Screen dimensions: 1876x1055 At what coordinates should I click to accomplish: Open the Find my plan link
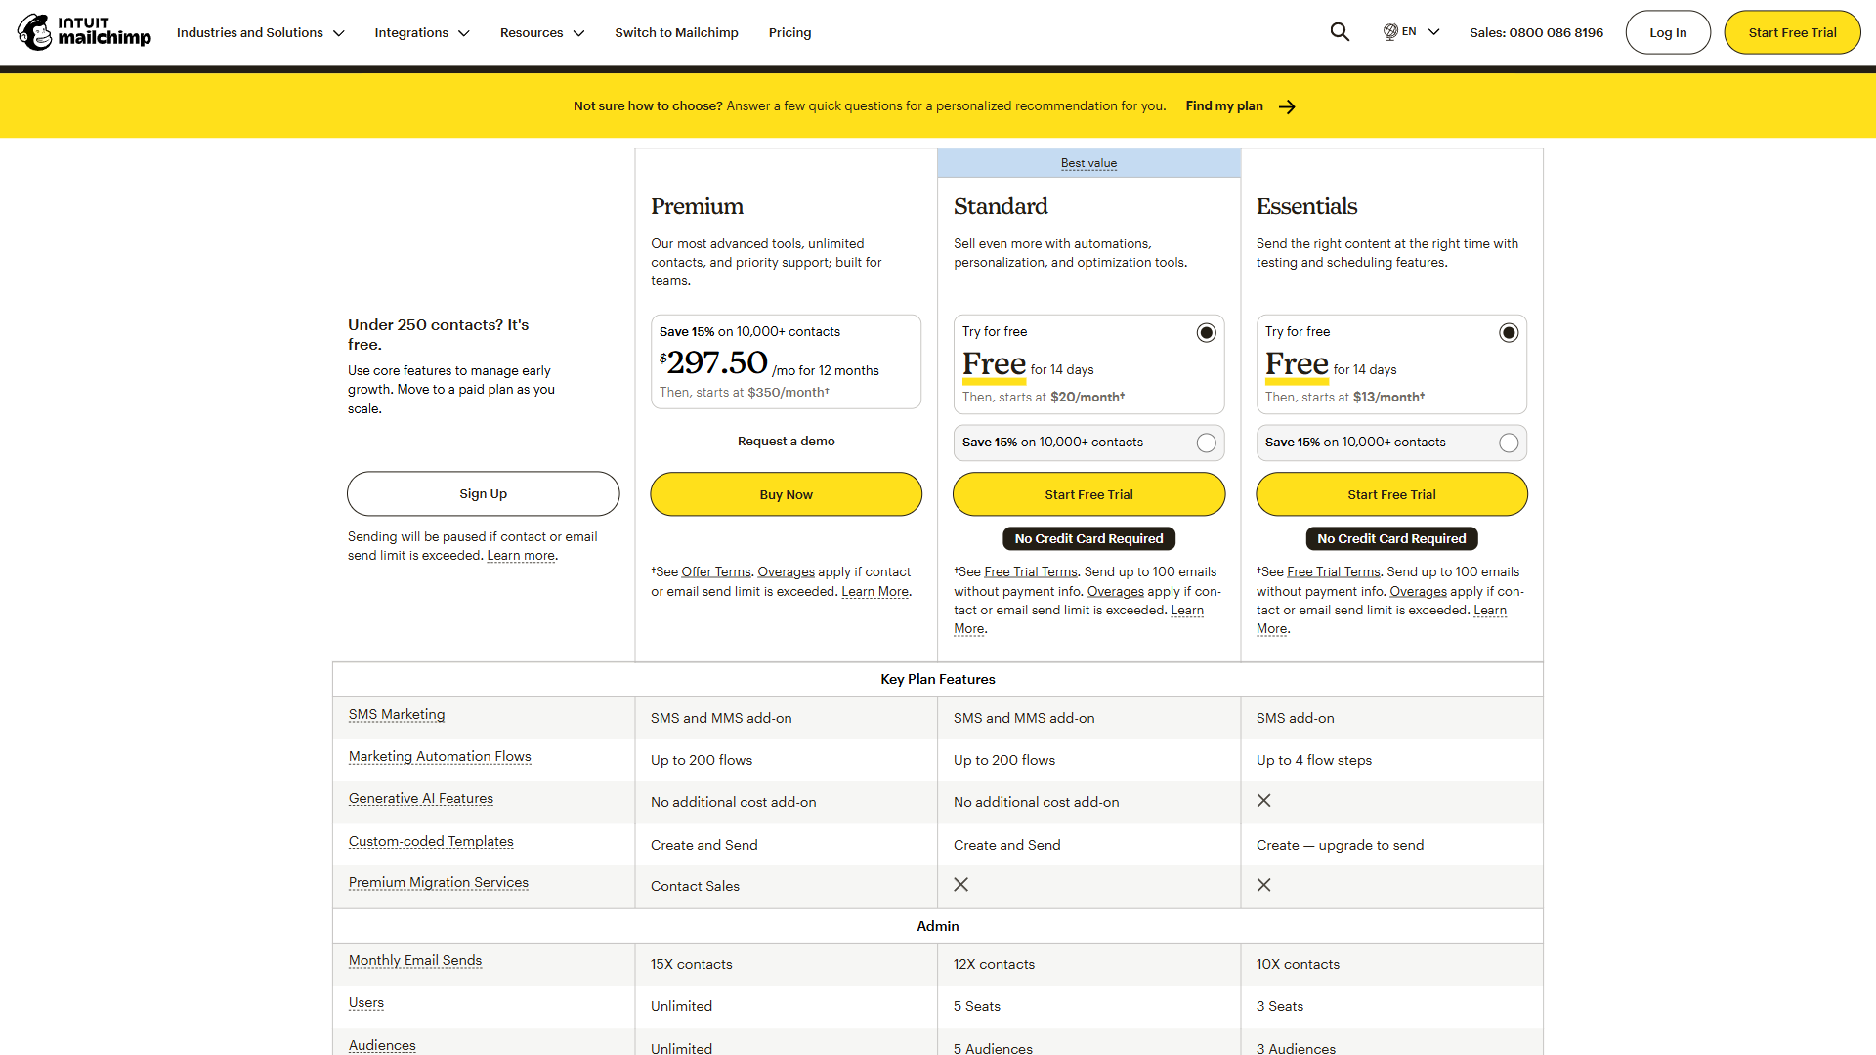click(x=1224, y=106)
